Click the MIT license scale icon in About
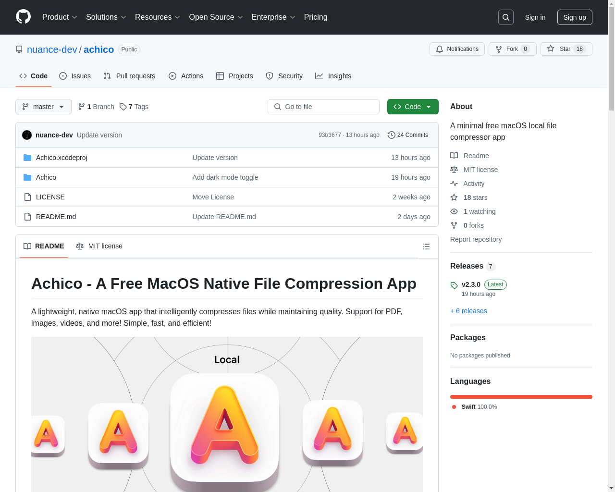 pyautogui.click(x=454, y=170)
